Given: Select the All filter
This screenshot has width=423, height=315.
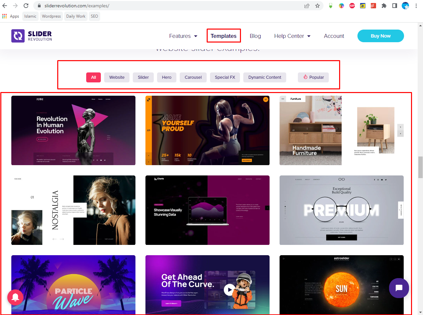Looking at the screenshot, I should pos(94,77).
